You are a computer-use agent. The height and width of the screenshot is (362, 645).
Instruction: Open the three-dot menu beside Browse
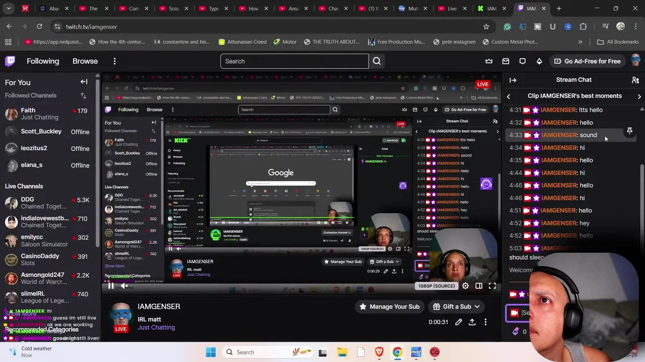click(114, 61)
